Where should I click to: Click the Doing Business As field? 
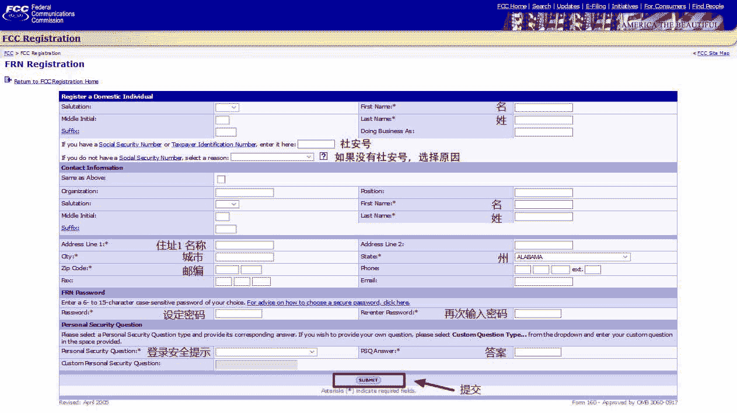point(543,132)
